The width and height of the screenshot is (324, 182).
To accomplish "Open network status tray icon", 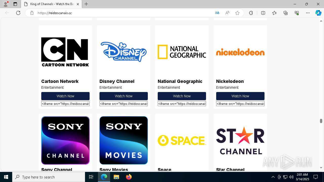I will [x=285, y=177].
